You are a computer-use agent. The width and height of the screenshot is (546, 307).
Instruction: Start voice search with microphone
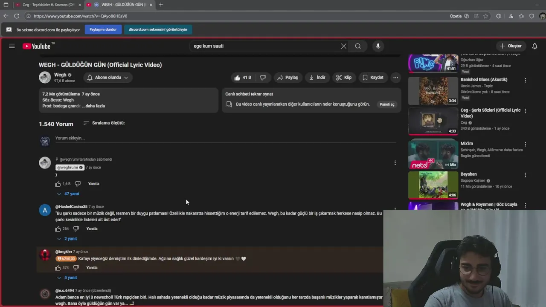coord(378,46)
